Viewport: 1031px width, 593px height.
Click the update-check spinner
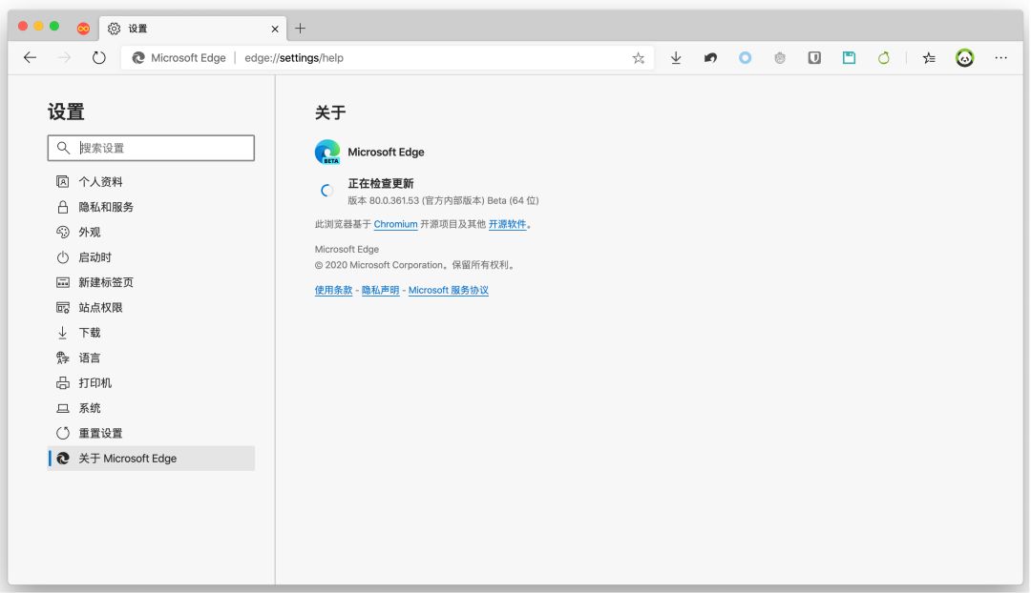pyautogui.click(x=326, y=191)
